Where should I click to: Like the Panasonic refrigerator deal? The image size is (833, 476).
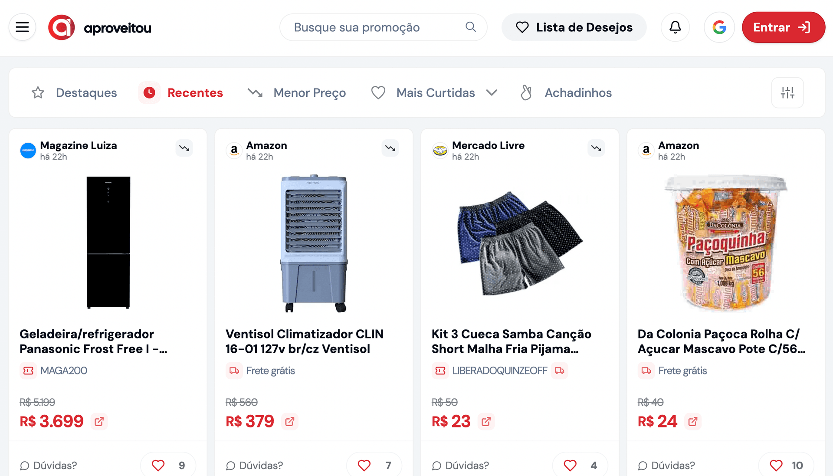pos(158,466)
